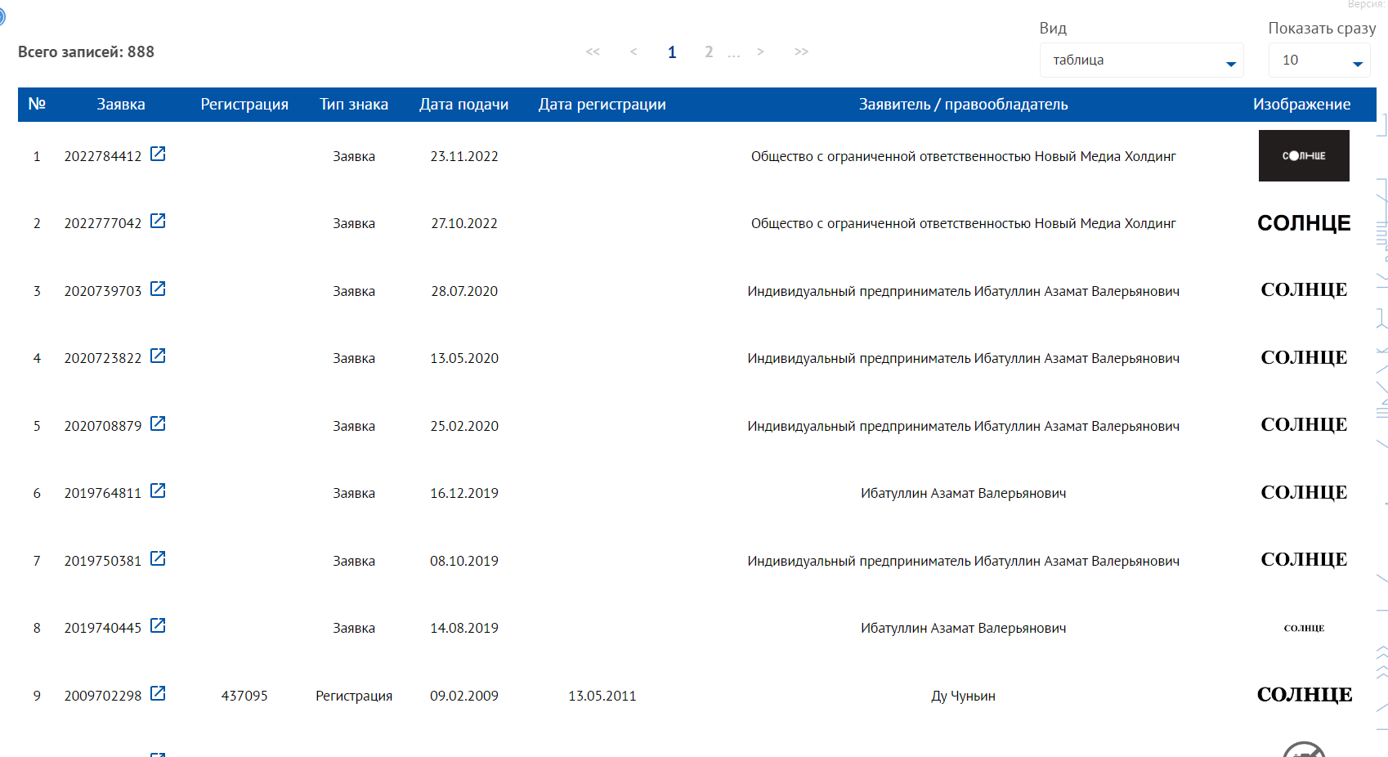Open the dark СОЛНЦЕ logo thumbnail in row 1
Image resolution: width=1388 pixels, height=757 pixels.
(x=1304, y=155)
